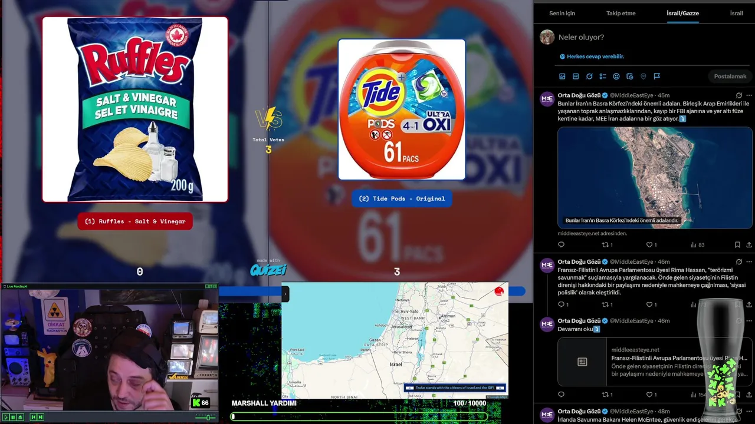Eject media in Live Feed player
Image resolution: width=755 pixels, height=424 pixels.
(x=20, y=418)
